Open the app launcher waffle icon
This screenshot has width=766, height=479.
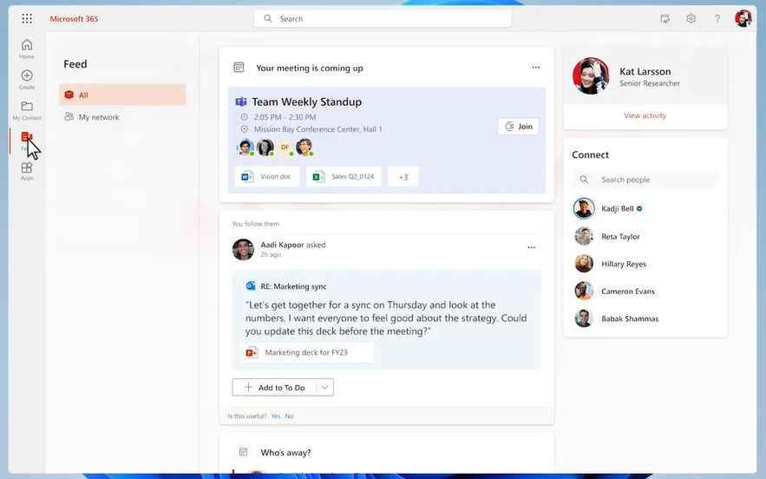[27, 18]
